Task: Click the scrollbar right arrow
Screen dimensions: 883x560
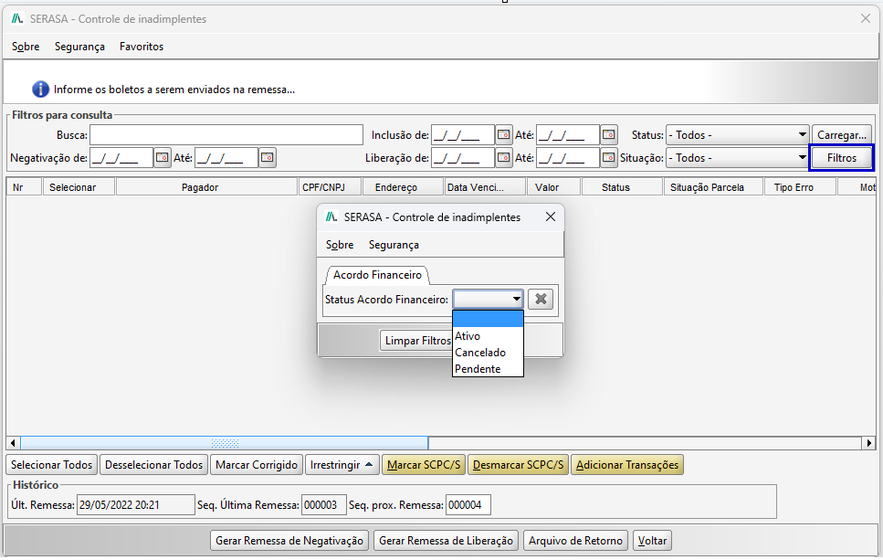Action: pyautogui.click(x=869, y=443)
